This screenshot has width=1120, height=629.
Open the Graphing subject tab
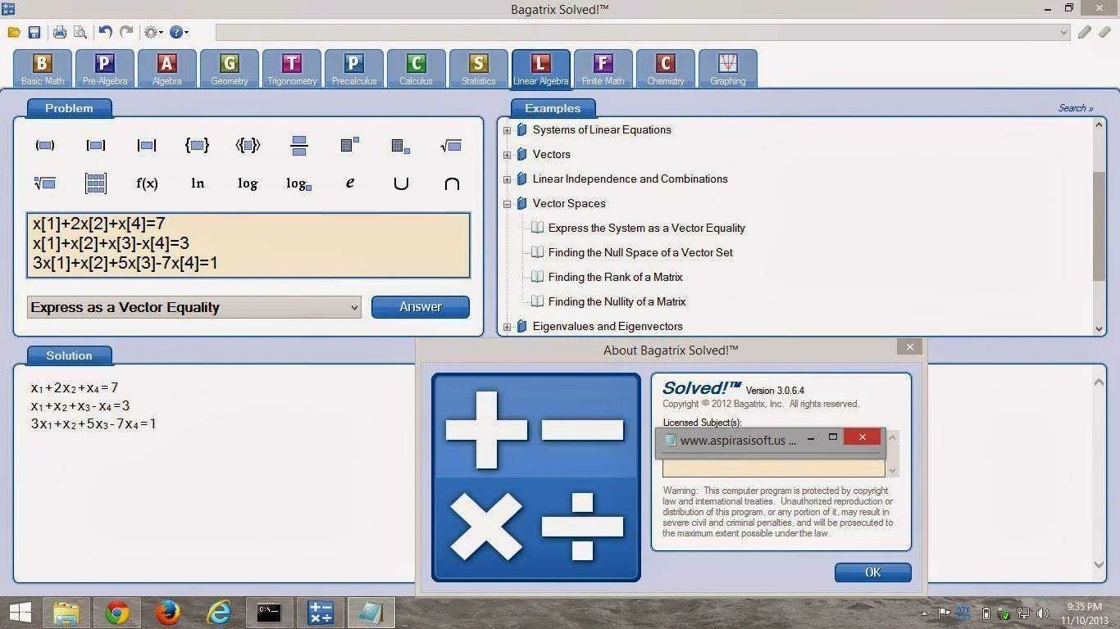click(x=728, y=68)
